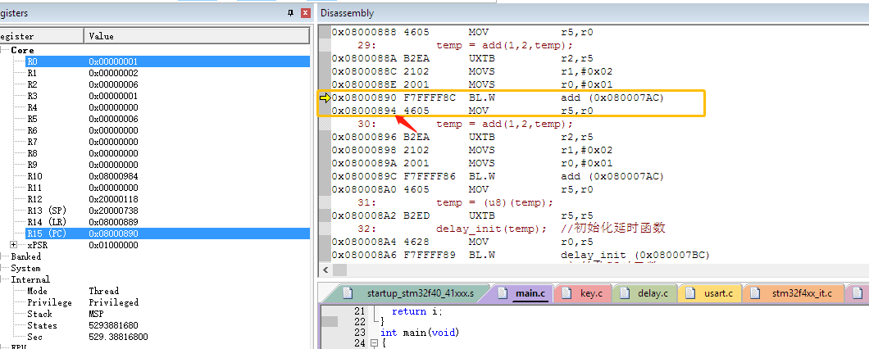
Task: Select the Core group in register tree
Action: (23, 50)
